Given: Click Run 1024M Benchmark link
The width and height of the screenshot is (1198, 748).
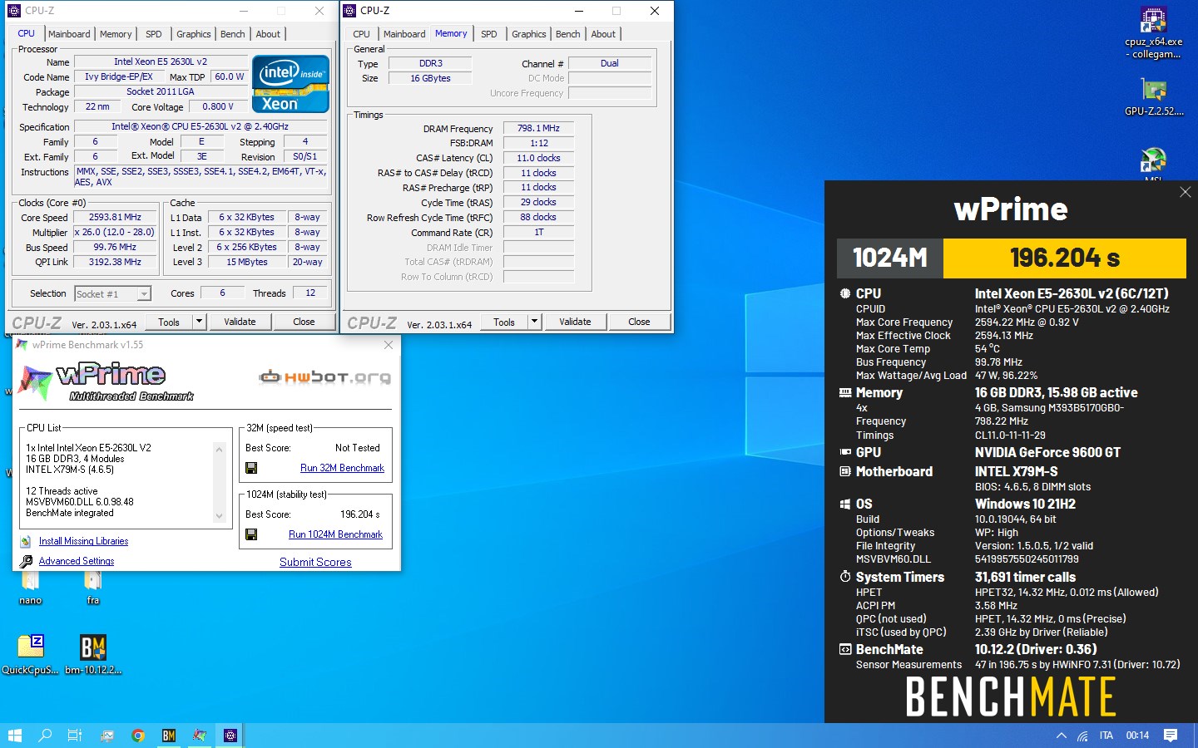Looking at the screenshot, I should tap(335, 534).
